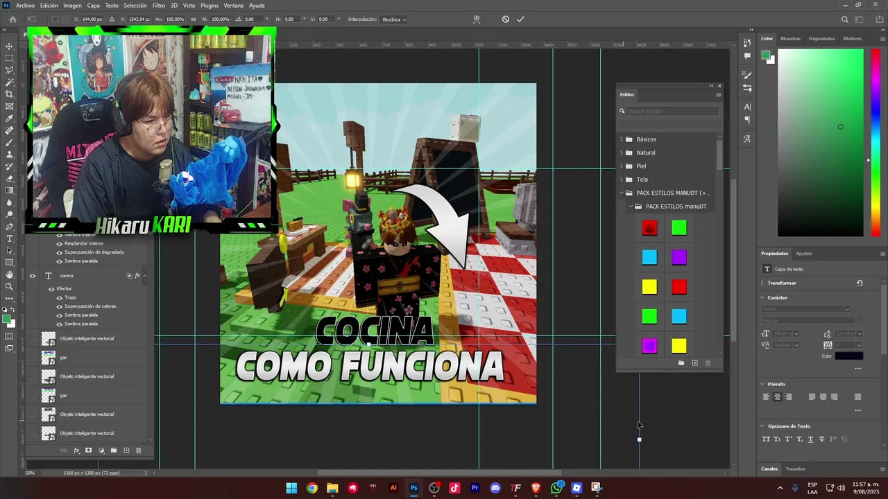Commit the transform with the checkmark icon
Screen dimensions: 888x499
pos(520,19)
